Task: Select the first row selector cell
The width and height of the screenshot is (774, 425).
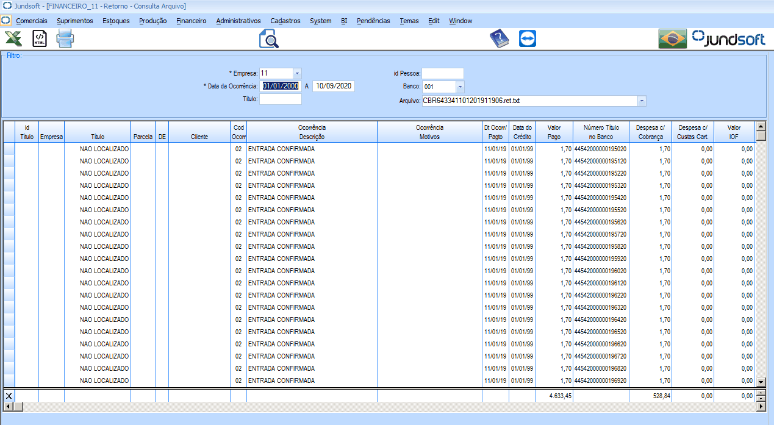Action: pos(9,149)
